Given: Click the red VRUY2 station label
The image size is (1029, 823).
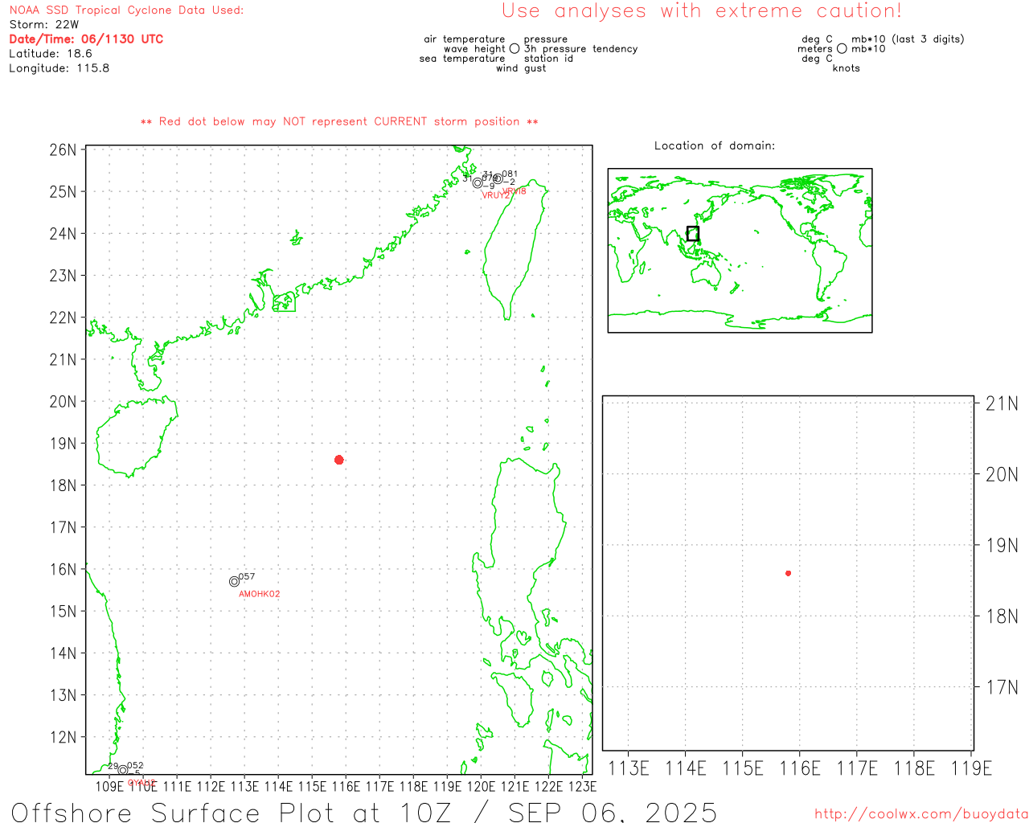Looking at the screenshot, I should [x=495, y=195].
